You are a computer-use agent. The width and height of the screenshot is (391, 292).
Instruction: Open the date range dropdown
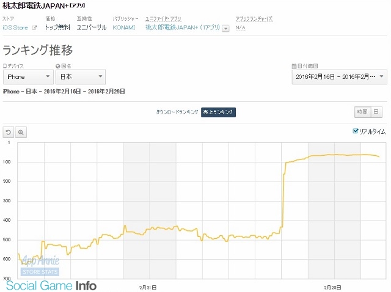tap(340, 77)
